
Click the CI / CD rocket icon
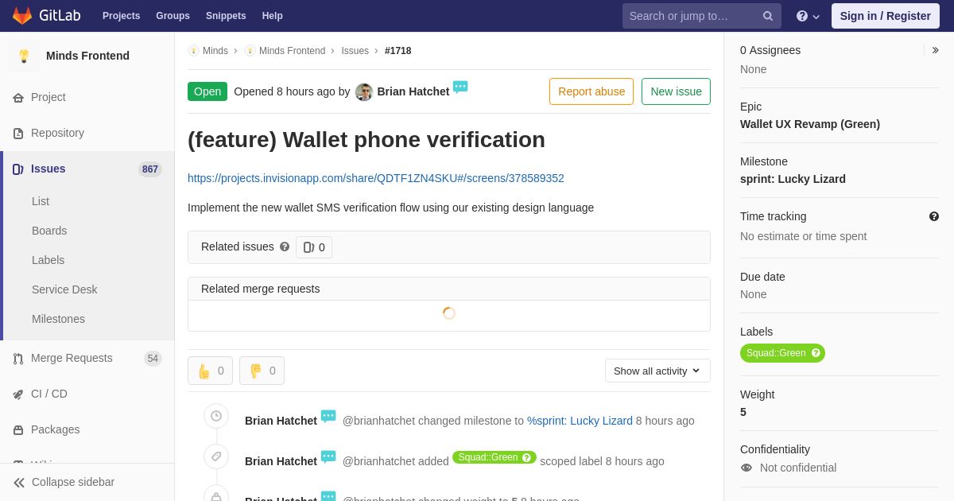(18, 394)
